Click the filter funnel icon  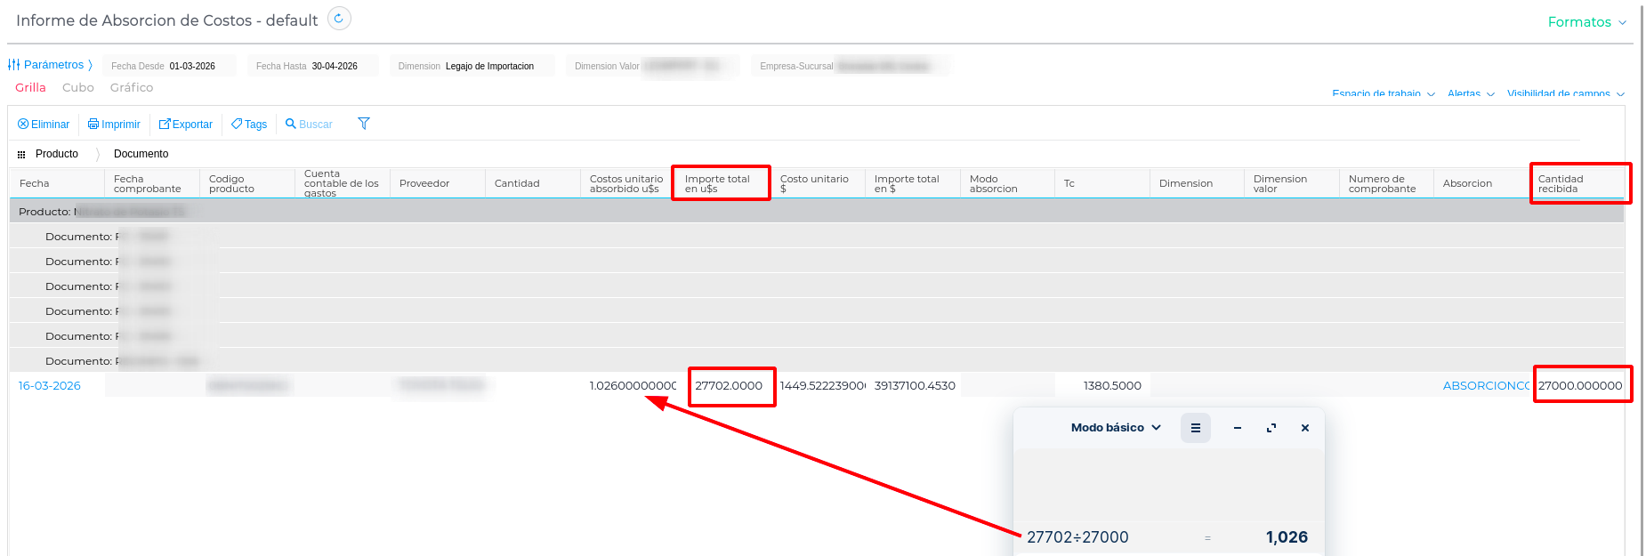pyautogui.click(x=364, y=124)
